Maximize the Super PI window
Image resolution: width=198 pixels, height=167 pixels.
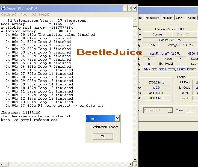coord(129,8)
